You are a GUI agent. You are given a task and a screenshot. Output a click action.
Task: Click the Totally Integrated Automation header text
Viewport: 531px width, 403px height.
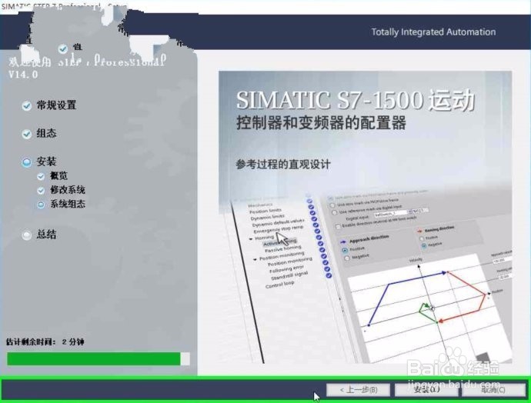coord(433,32)
